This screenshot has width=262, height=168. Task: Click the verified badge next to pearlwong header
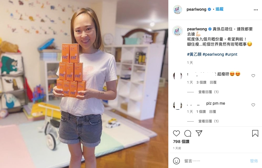point(209,9)
